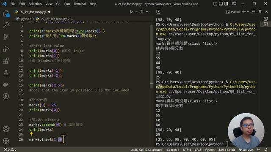Open the Manage gear menu
This screenshot has height=152, width=271.
pyautogui.click(x=6, y=141)
